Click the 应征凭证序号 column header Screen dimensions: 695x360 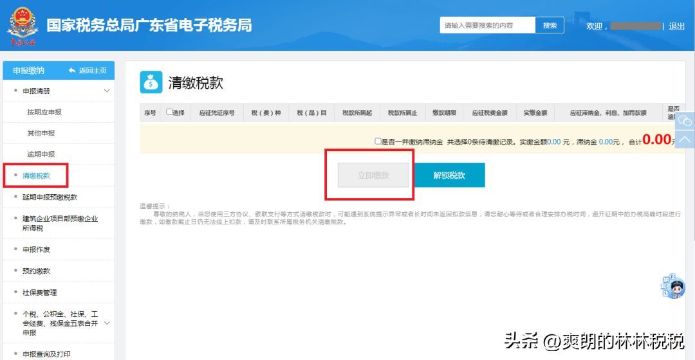pyautogui.click(x=217, y=113)
